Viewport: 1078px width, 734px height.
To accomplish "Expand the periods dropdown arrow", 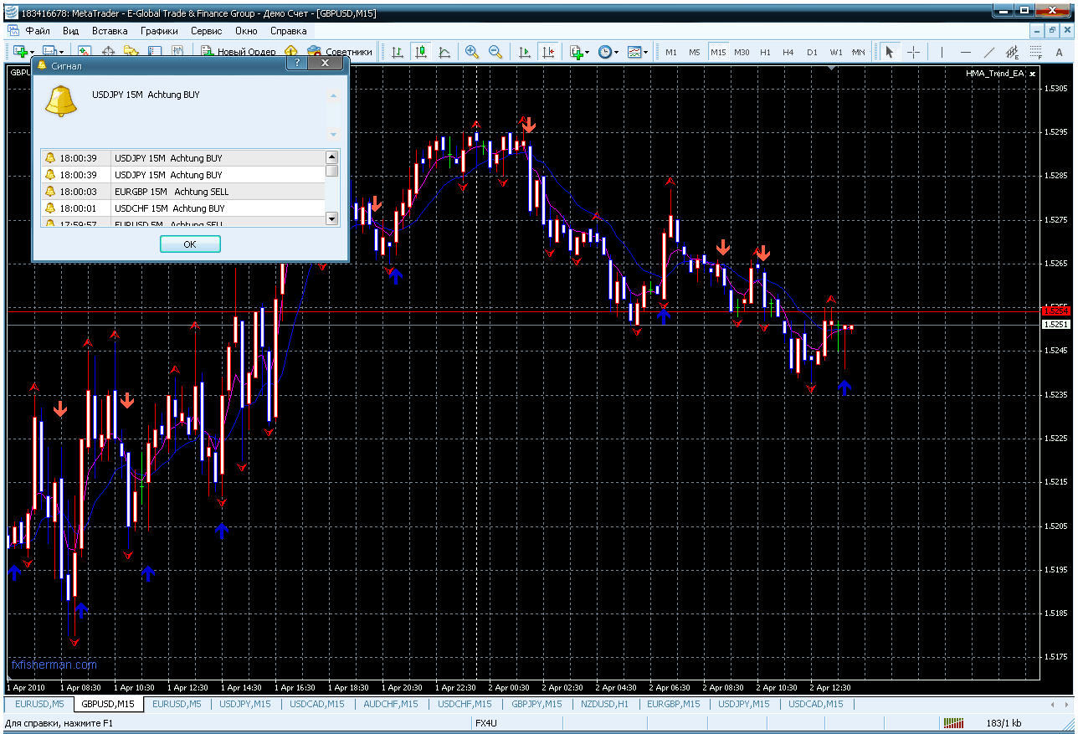I will [616, 53].
